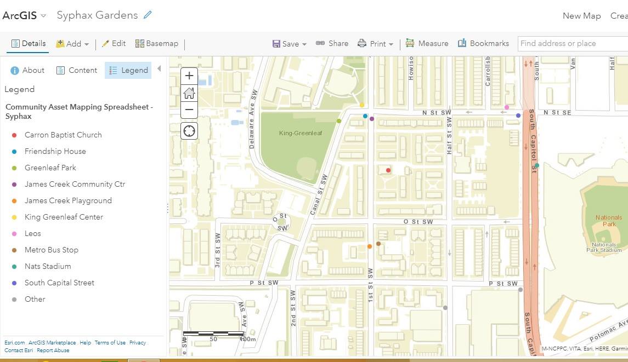This screenshot has width=628, height=362.
Task: Click the New Map link
Action: (581, 16)
